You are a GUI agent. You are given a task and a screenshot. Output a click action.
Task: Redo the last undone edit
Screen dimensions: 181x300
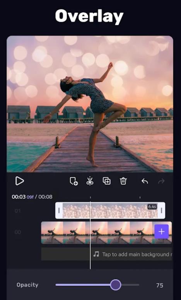pos(161,181)
